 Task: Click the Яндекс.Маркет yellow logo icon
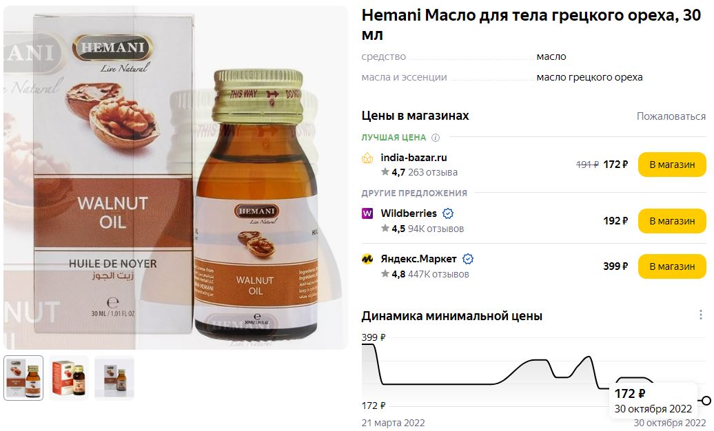point(367,259)
